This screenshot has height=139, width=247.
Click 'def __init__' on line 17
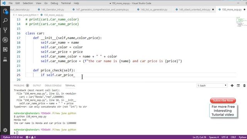(x=45, y=38)
